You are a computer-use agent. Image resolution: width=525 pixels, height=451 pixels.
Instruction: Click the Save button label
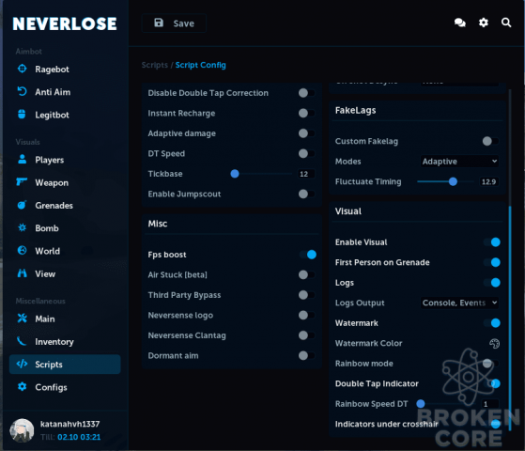[x=183, y=23]
